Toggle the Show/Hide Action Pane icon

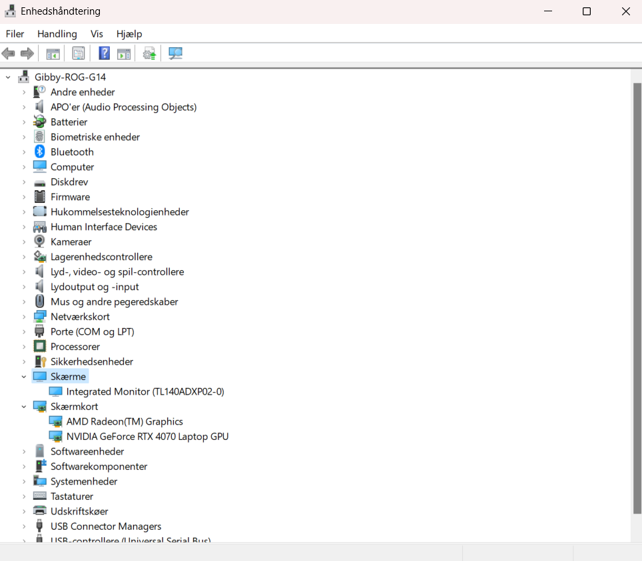pyautogui.click(x=124, y=53)
